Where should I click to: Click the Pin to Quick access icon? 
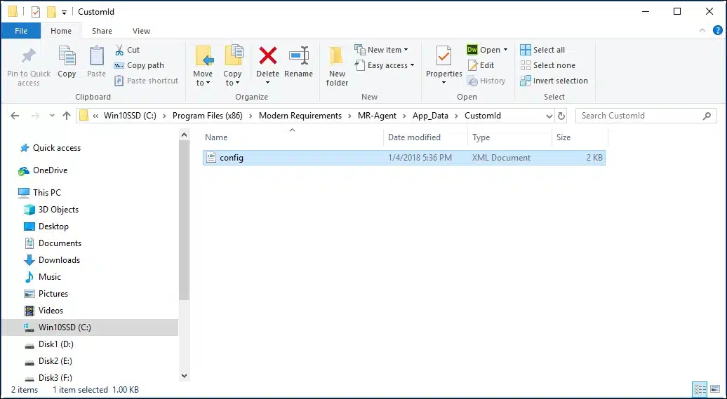click(x=29, y=58)
